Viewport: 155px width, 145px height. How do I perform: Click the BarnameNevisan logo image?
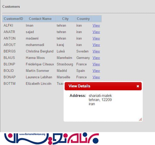click(x=51, y=138)
